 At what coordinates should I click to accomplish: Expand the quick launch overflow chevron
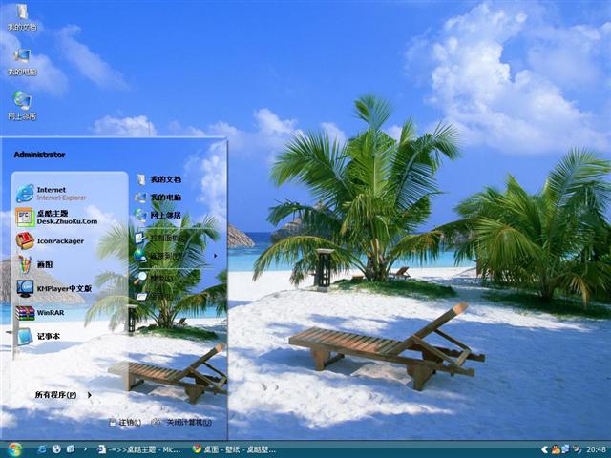85,449
